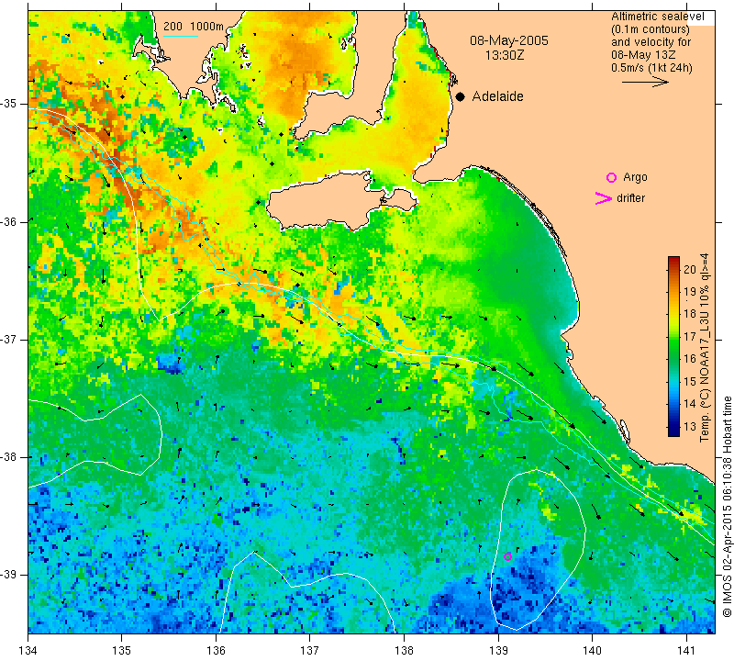
Task: Click the '0.5m/s (1kt 24h)' velocity label
Action: (x=651, y=68)
